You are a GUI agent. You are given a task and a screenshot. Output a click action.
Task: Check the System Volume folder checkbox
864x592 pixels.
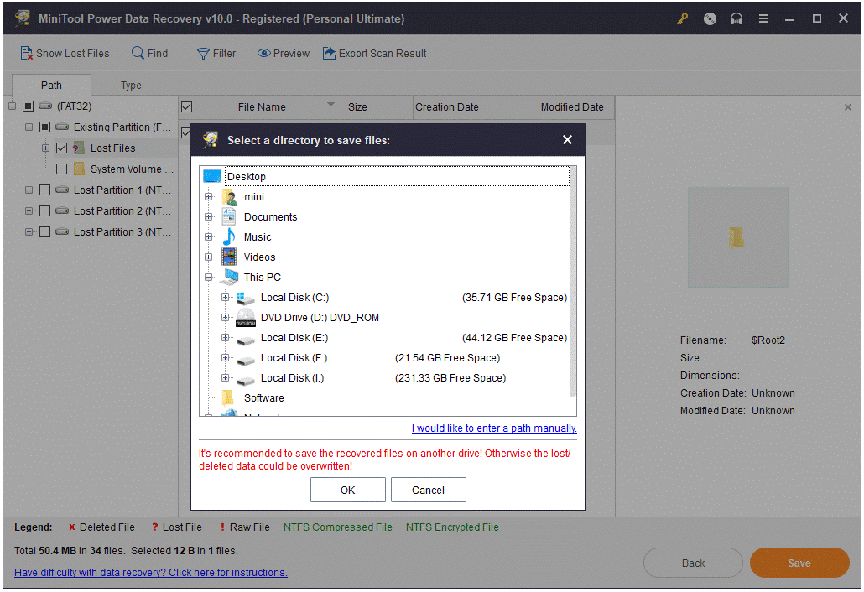click(62, 169)
